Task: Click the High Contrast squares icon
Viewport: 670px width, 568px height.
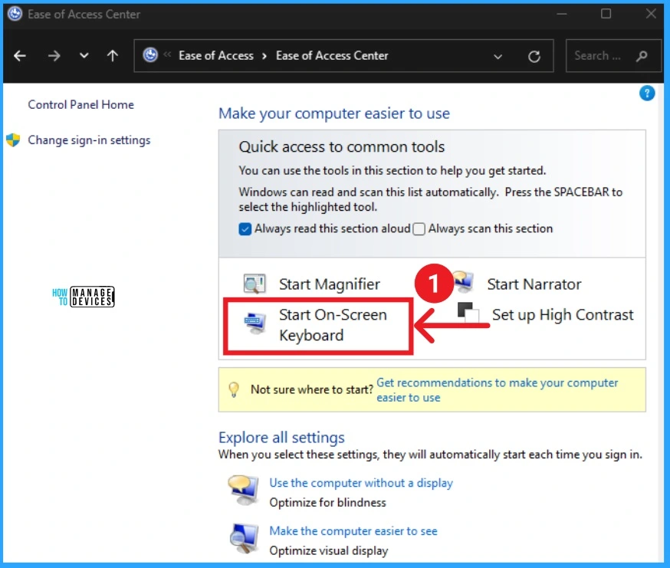Action: 468,313
